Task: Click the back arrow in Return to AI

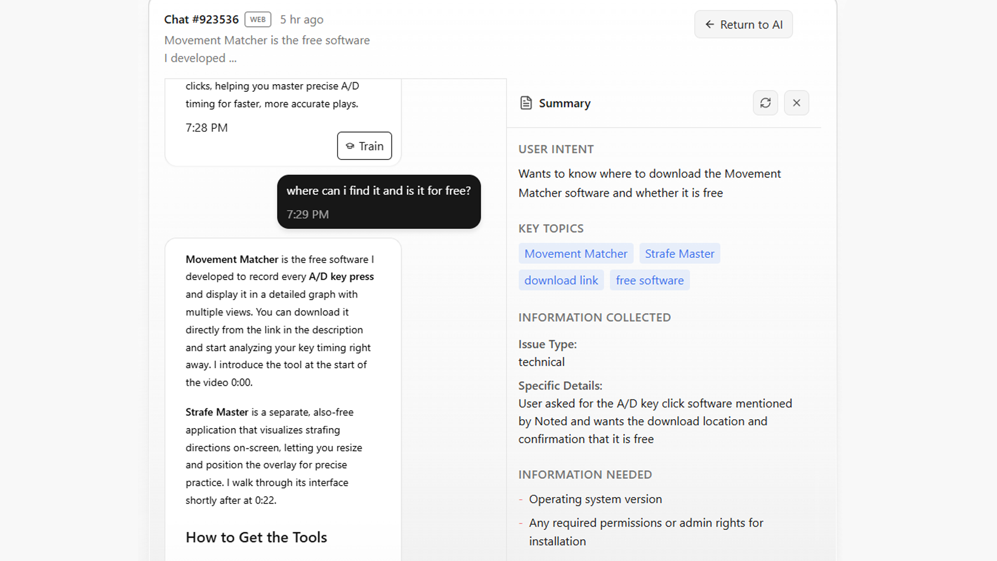Action: point(709,24)
